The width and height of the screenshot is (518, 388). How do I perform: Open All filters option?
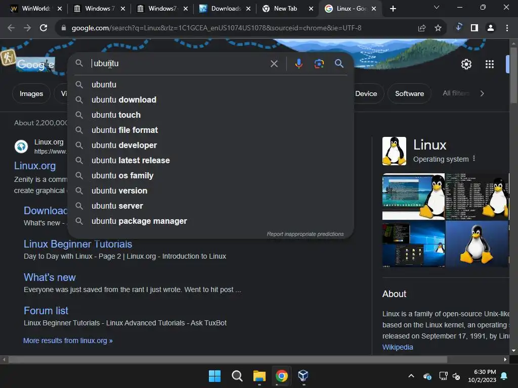(x=456, y=93)
